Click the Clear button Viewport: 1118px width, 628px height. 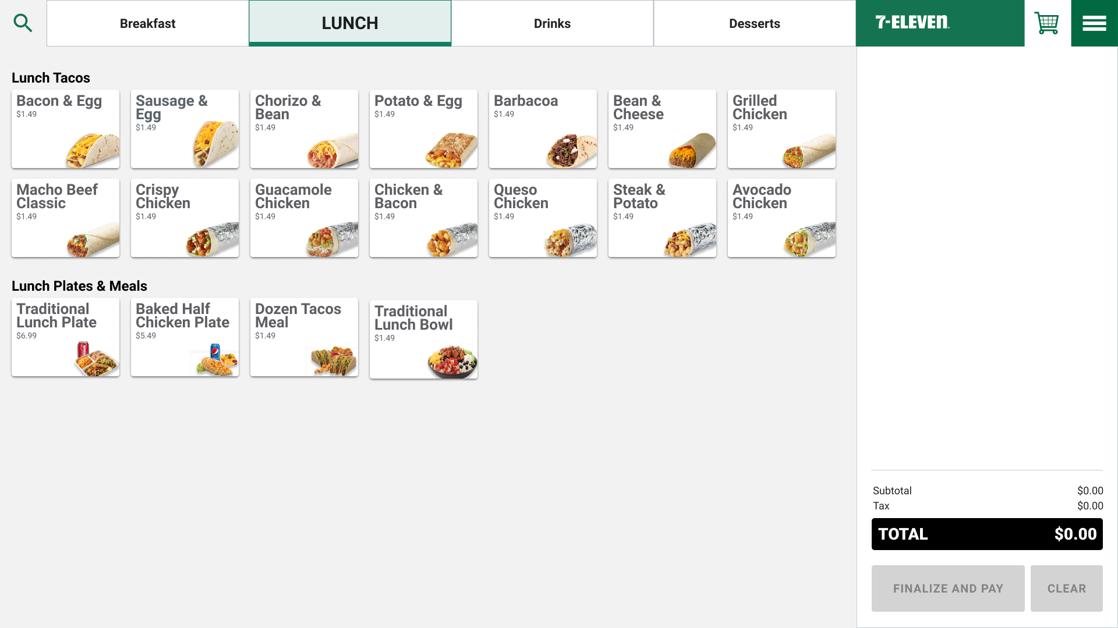(1067, 588)
